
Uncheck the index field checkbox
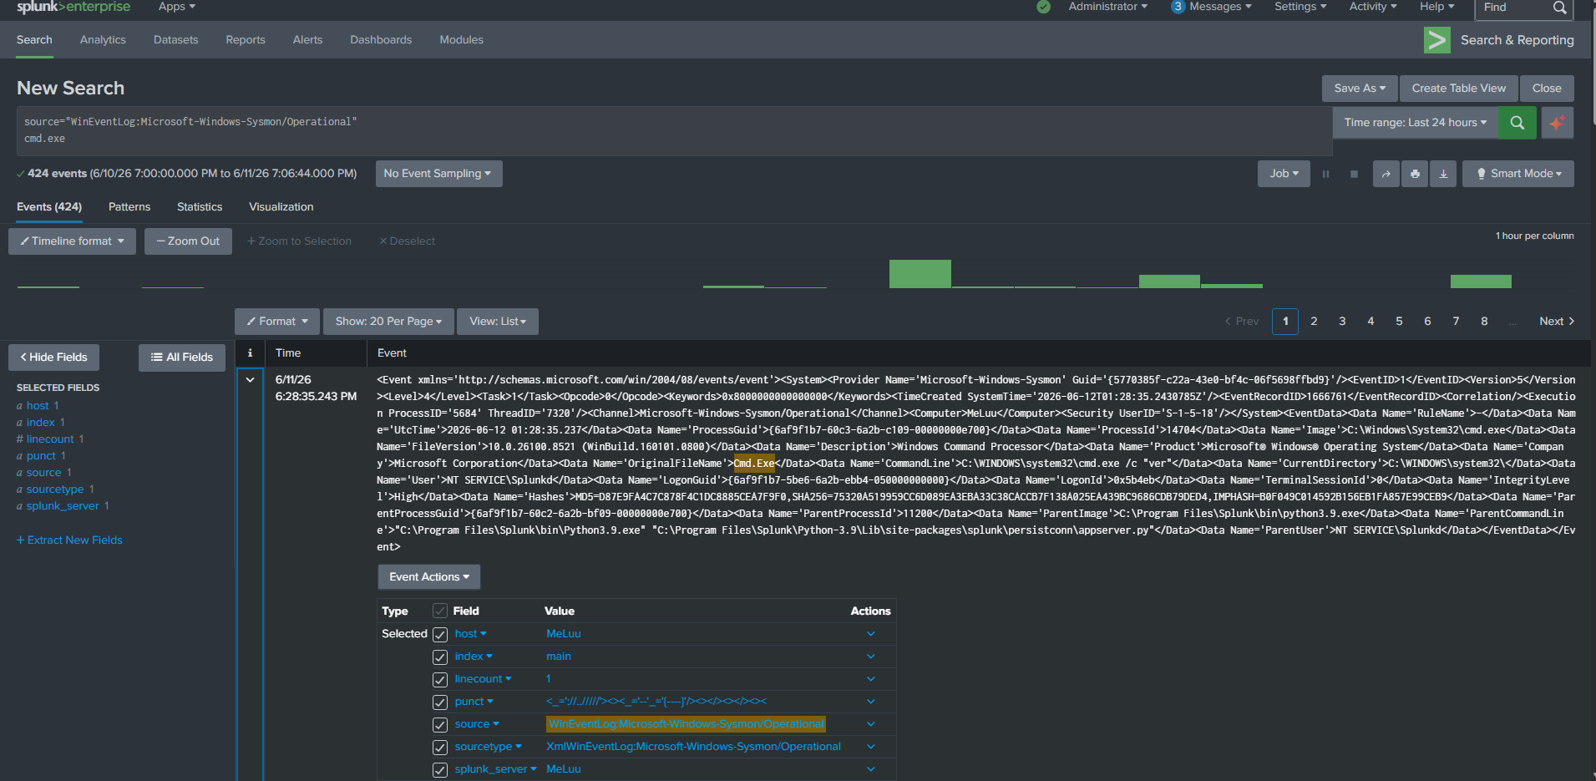pos(440,657)
